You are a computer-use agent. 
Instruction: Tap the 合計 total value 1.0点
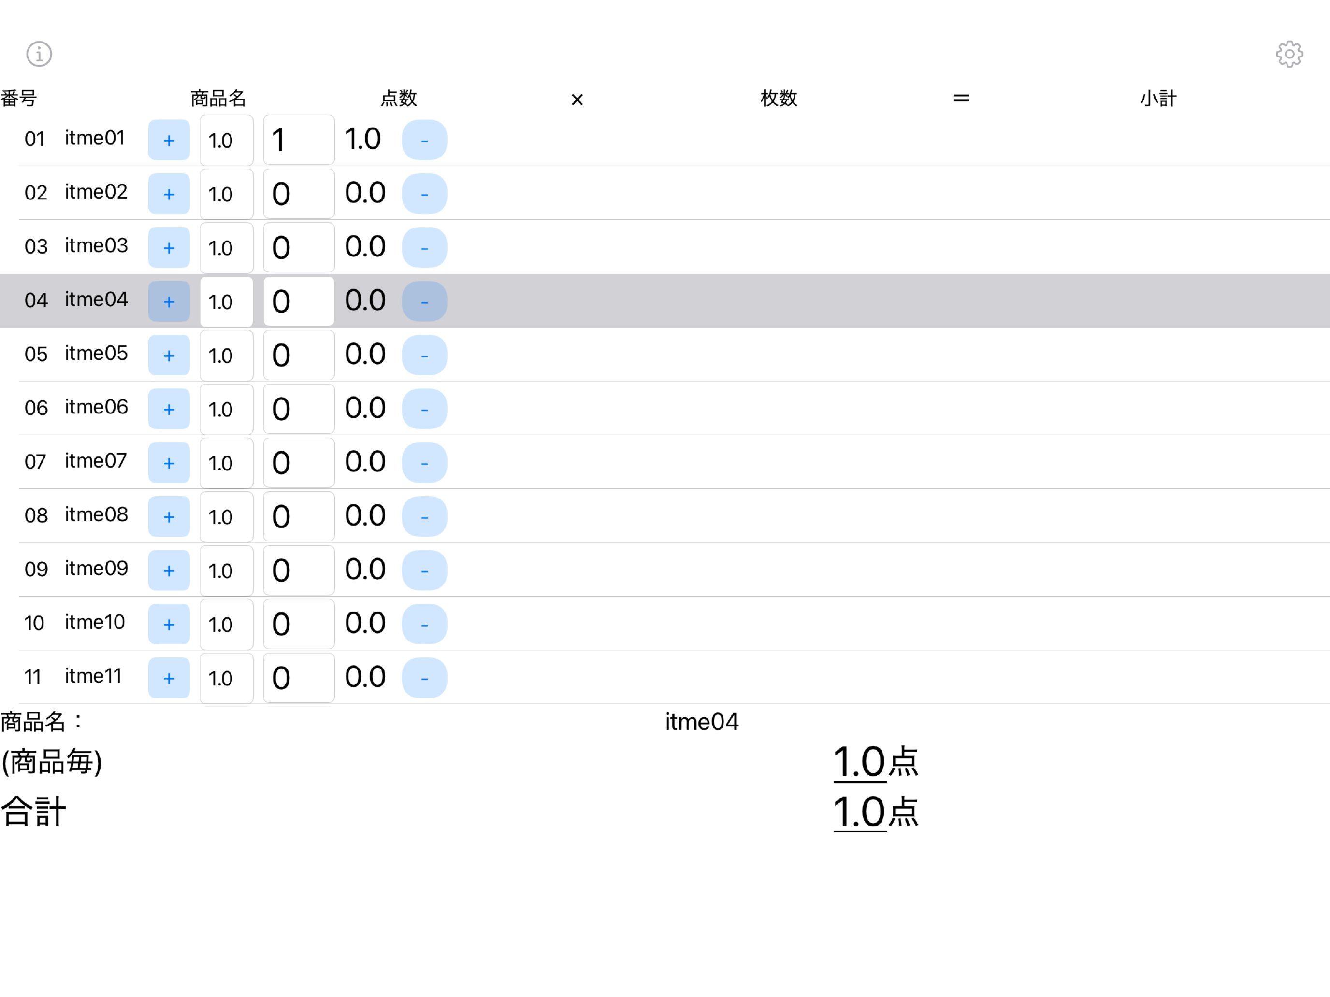point(875,812)
